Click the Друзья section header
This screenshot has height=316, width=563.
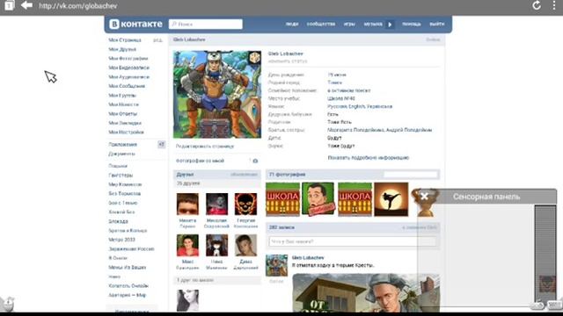pyautogui.click(x=217, y=175)
